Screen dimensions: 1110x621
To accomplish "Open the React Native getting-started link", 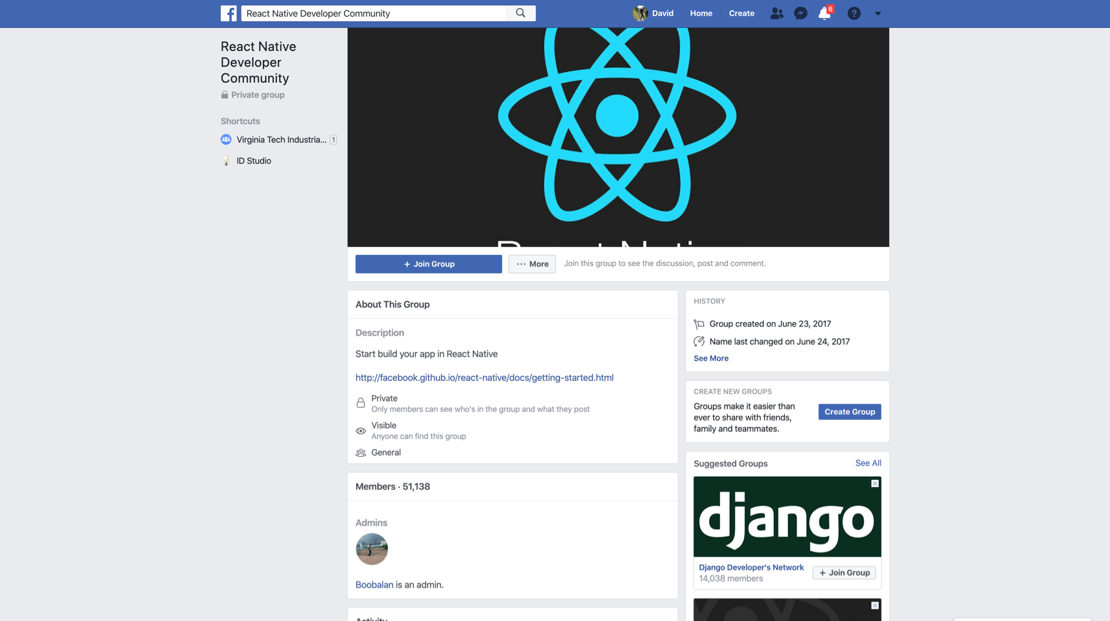I will 484,378.
